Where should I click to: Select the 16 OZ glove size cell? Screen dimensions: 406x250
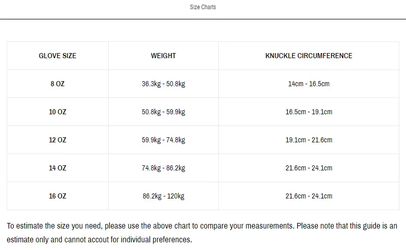58,196
